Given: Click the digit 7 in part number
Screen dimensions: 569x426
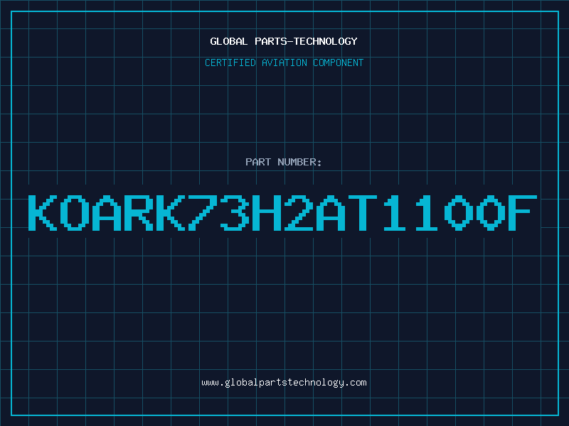Looking at the screenshot, I should (203, 213).
